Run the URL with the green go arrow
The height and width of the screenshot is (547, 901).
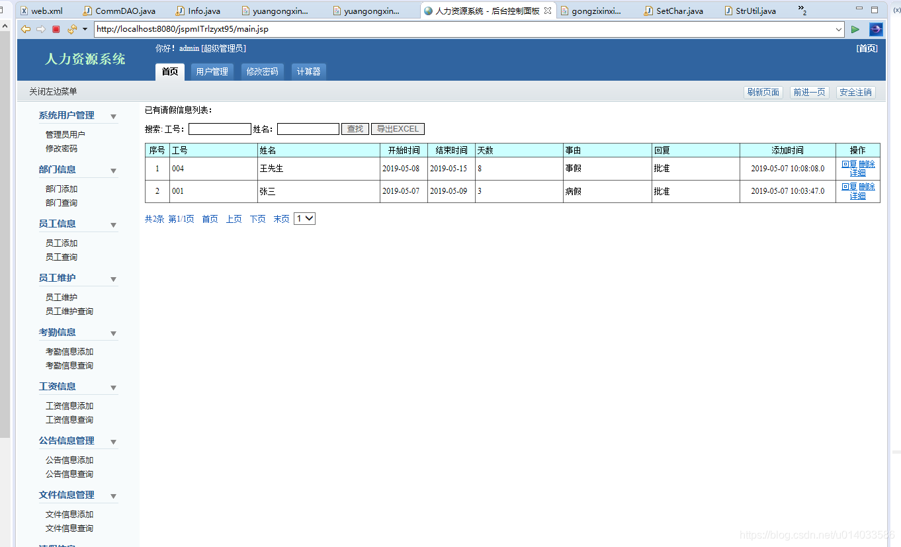click(x=855, y=29)
